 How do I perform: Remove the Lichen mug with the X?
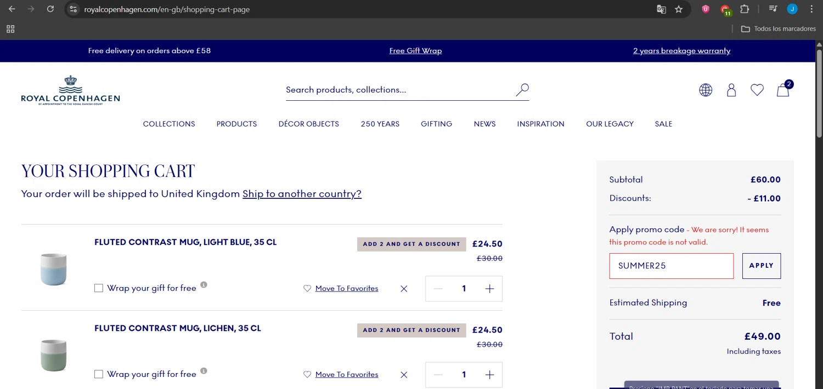(x=404, y=375)
